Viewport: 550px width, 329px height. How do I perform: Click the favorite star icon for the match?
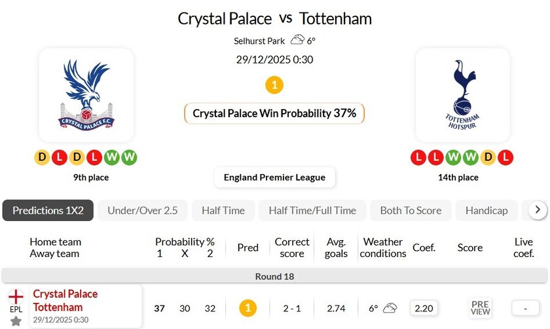coord(16,321)
